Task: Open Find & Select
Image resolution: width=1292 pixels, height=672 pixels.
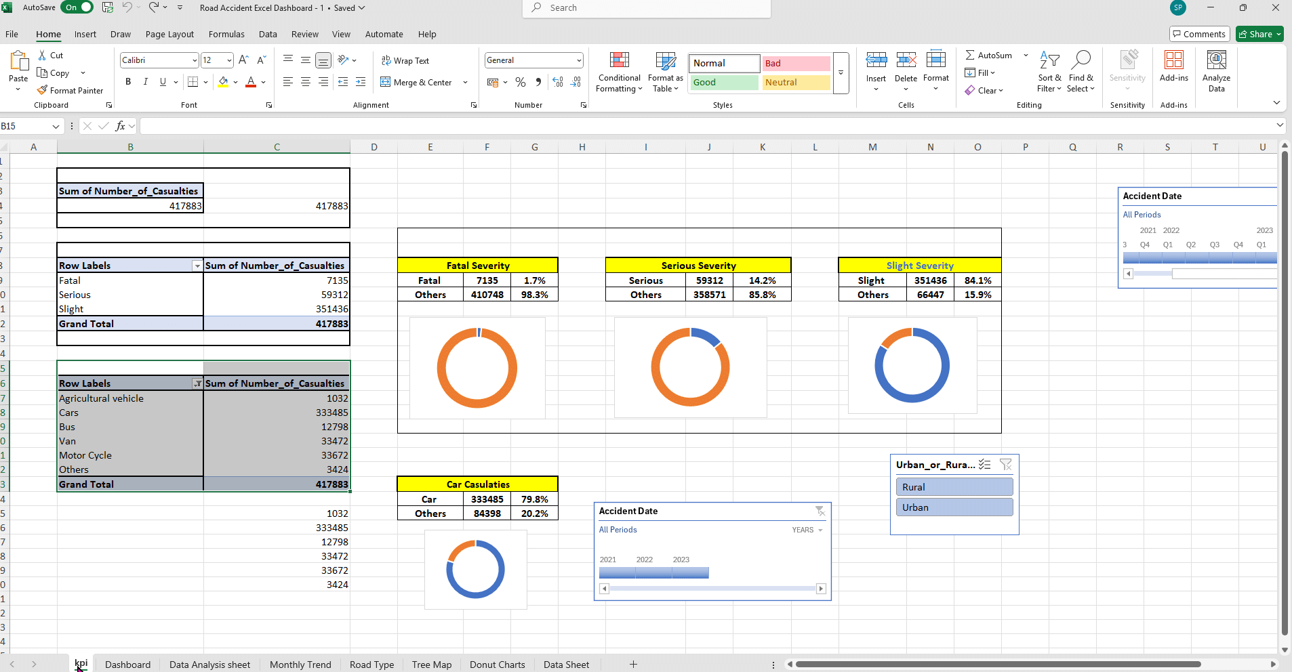Action: pyautogui.click(x=1081, y=72)
